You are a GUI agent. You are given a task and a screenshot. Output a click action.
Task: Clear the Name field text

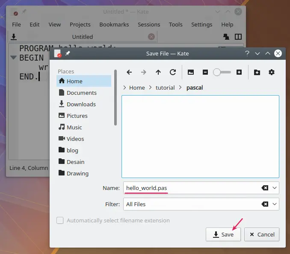pyautogui.click(x=265, y=188)
